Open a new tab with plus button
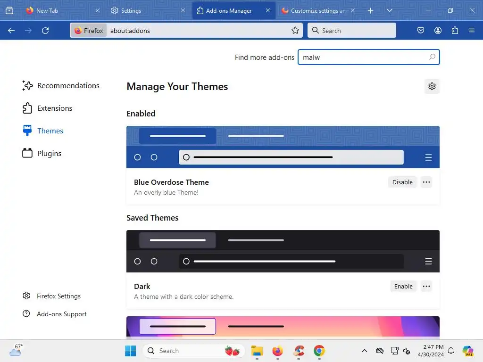Viewport: 483px width, 362px height. click(x=371, y=11)
